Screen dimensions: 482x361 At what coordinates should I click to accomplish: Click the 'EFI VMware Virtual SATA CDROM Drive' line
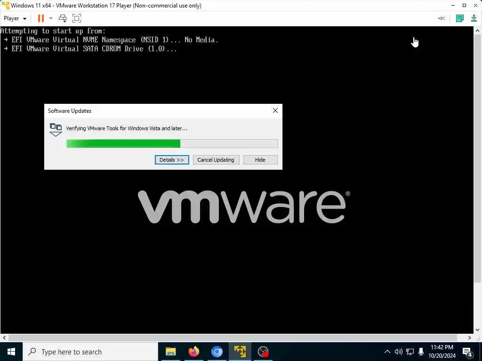pyautogui.click(x=91, y=48)
